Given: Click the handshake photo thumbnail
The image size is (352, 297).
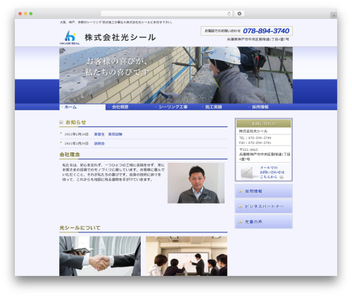Looking at the screenshot, I should click(100, 256).
